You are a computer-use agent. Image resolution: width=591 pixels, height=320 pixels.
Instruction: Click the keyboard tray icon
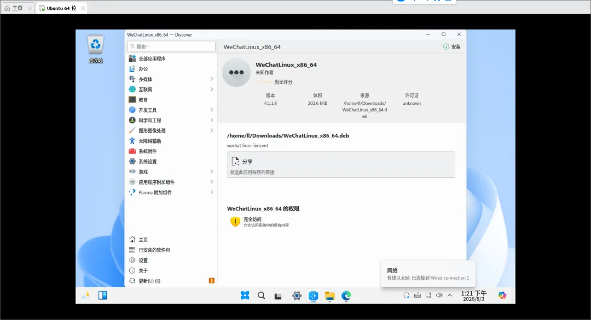pyautogui.click(x=417, y=295)
